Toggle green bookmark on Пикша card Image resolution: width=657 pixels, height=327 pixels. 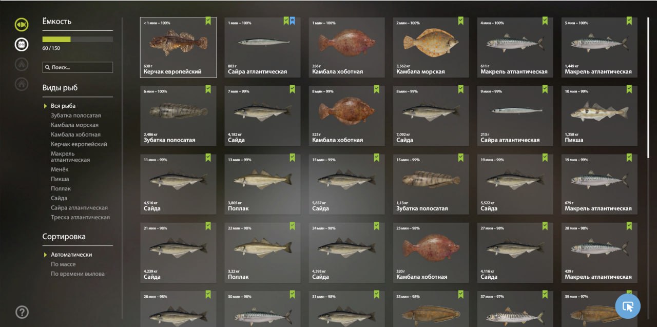pos(629,89)
